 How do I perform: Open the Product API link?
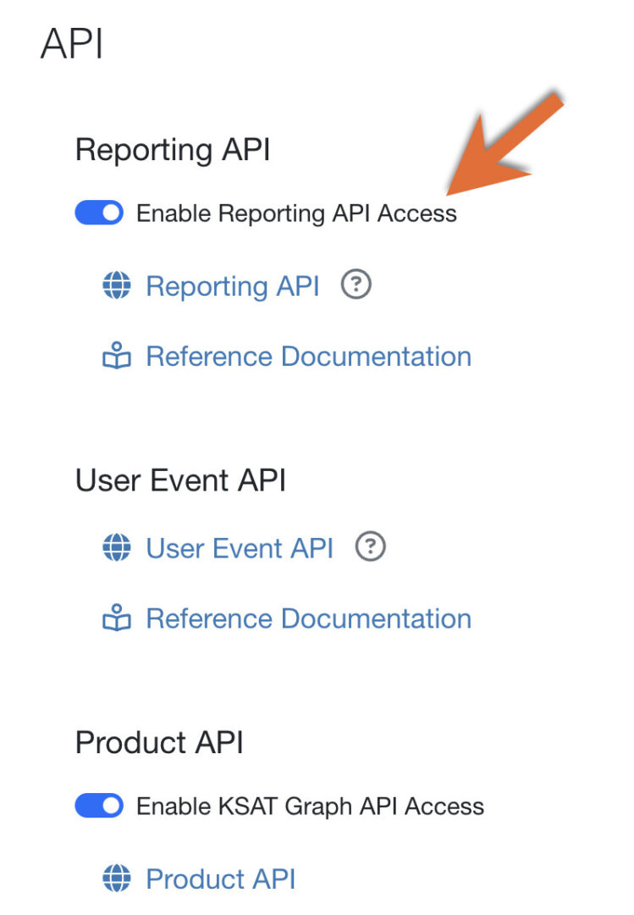221,879
